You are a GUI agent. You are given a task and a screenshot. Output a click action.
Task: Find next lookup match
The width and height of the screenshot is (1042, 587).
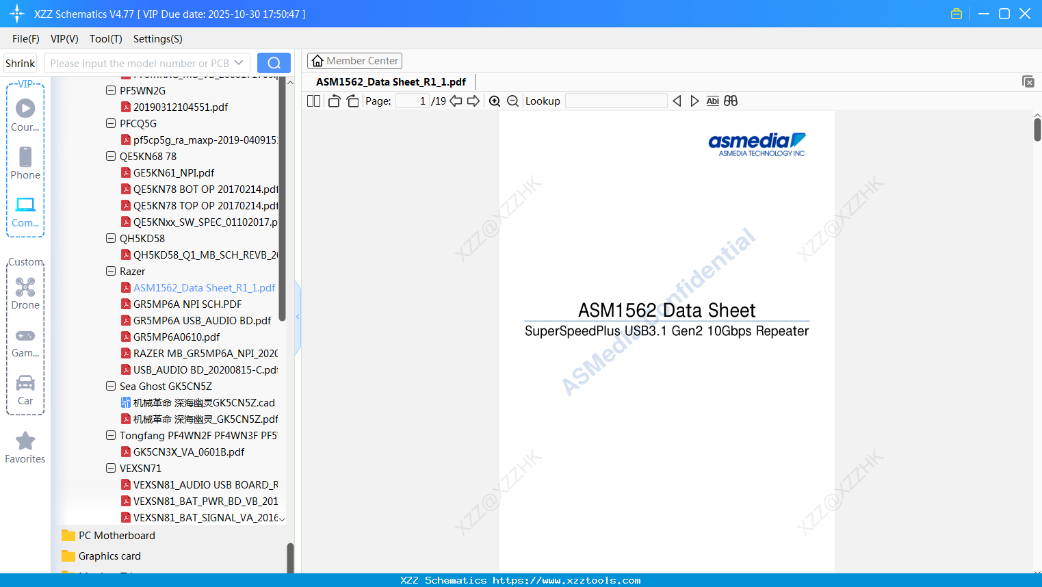[x=694, y=101]
